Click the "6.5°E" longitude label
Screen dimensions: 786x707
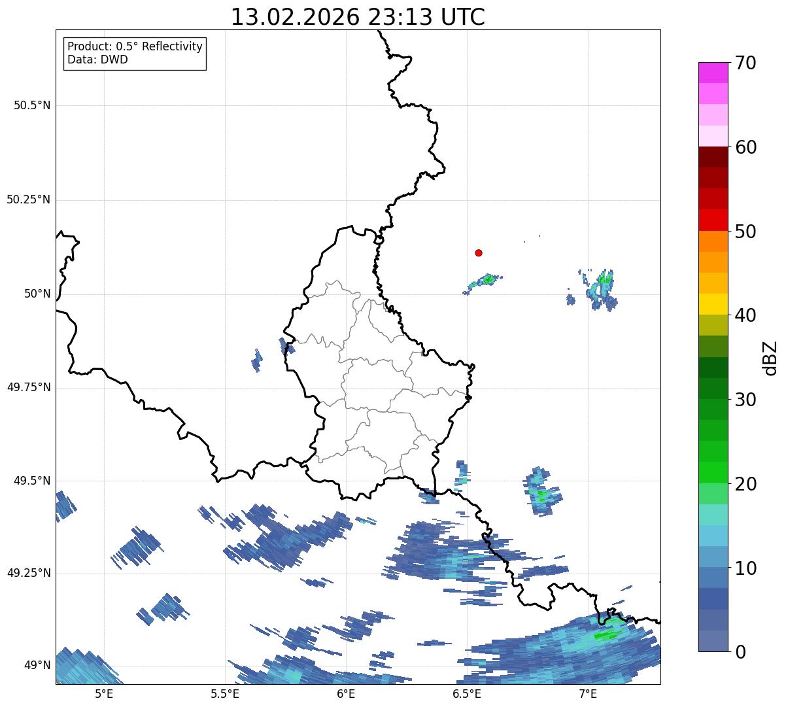pyautogui.click(x=467, y=694)
